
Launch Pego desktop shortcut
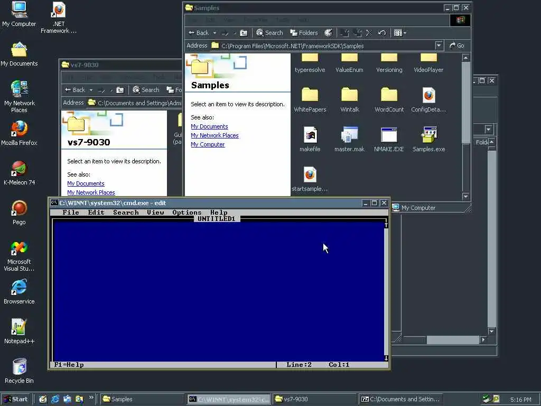[19, 213]
